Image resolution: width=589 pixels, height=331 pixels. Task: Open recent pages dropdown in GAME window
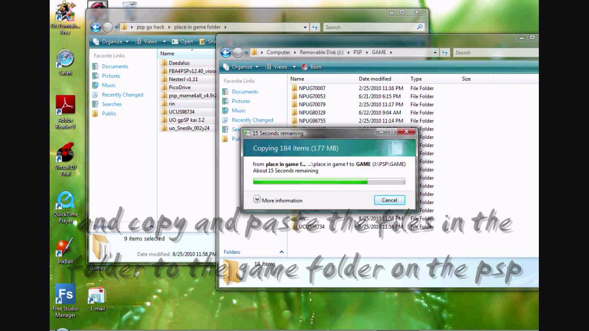tap(246, 52)
